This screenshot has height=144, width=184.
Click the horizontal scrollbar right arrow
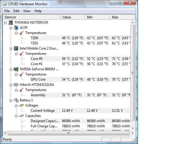(x=133, y=133)
